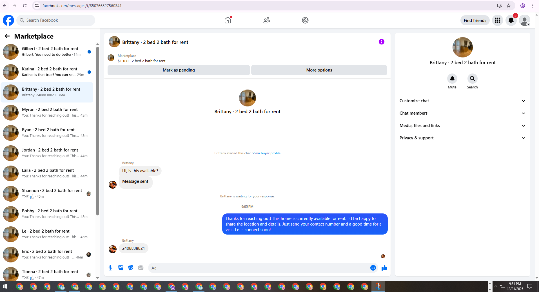539x292 pixels.
Task: Expand Customize chat section
Action: tap(462, 101)
